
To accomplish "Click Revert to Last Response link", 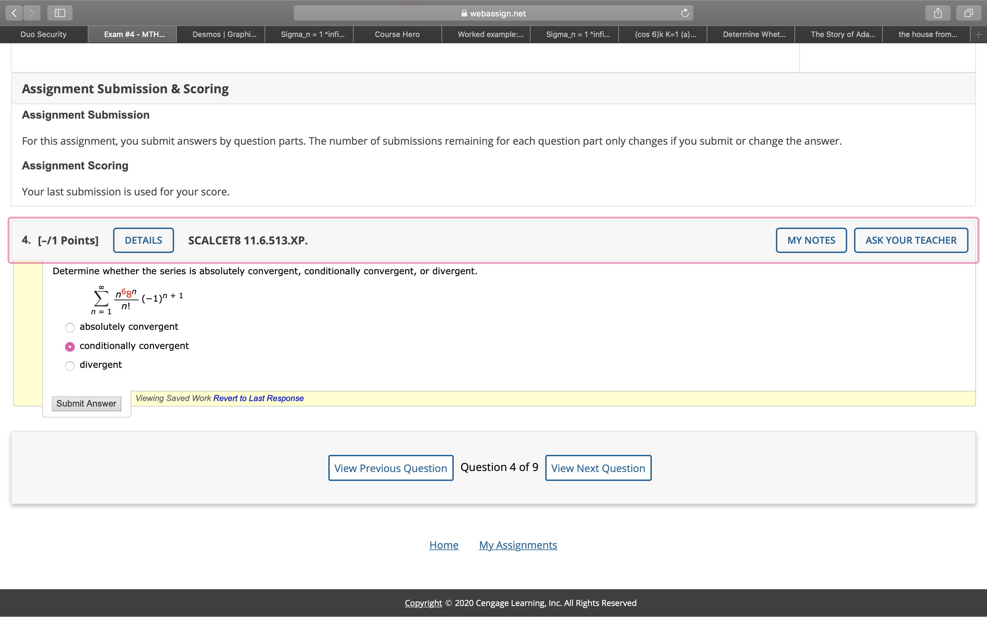I will 258,398.
